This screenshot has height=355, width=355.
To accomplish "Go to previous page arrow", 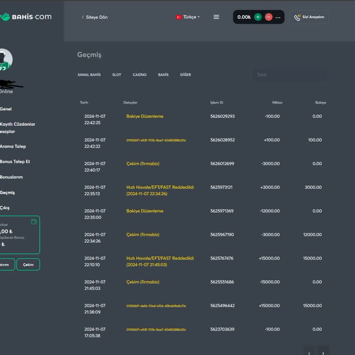I will point(309,352).
